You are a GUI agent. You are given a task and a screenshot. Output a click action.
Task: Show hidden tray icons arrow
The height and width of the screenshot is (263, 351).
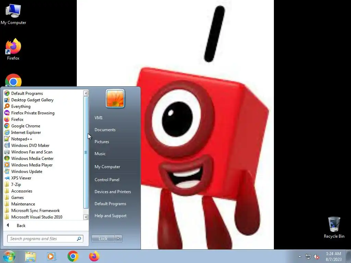coord(300,257)
